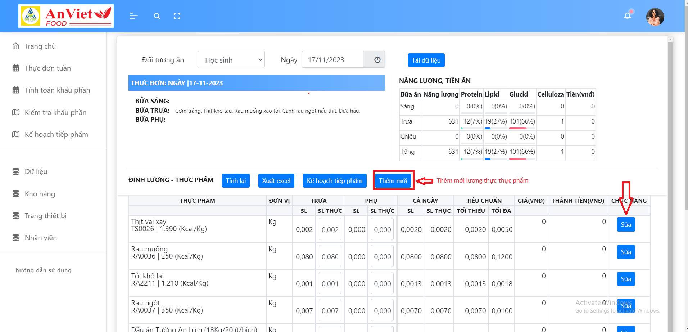Click the clock icon beside date field
Screen dimensions: 688x332
377,60
